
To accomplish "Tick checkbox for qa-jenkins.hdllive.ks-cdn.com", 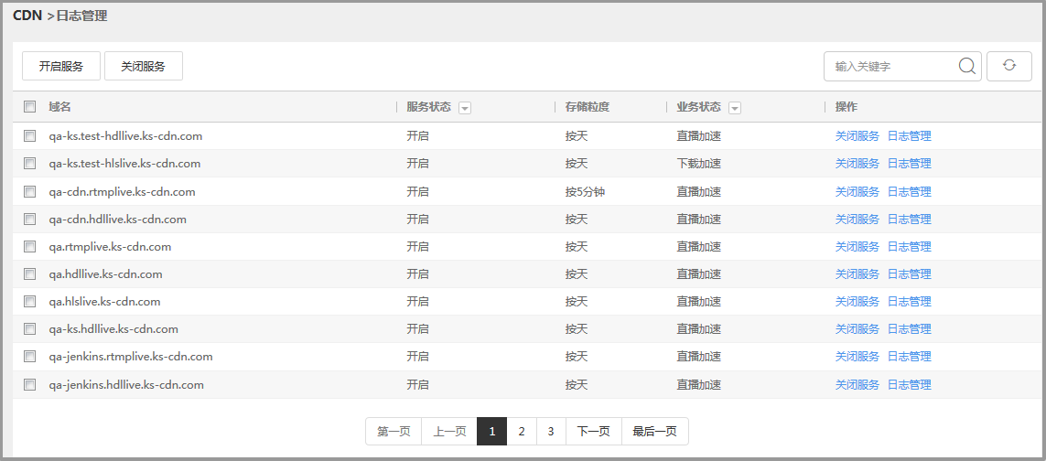I will 30,384.
